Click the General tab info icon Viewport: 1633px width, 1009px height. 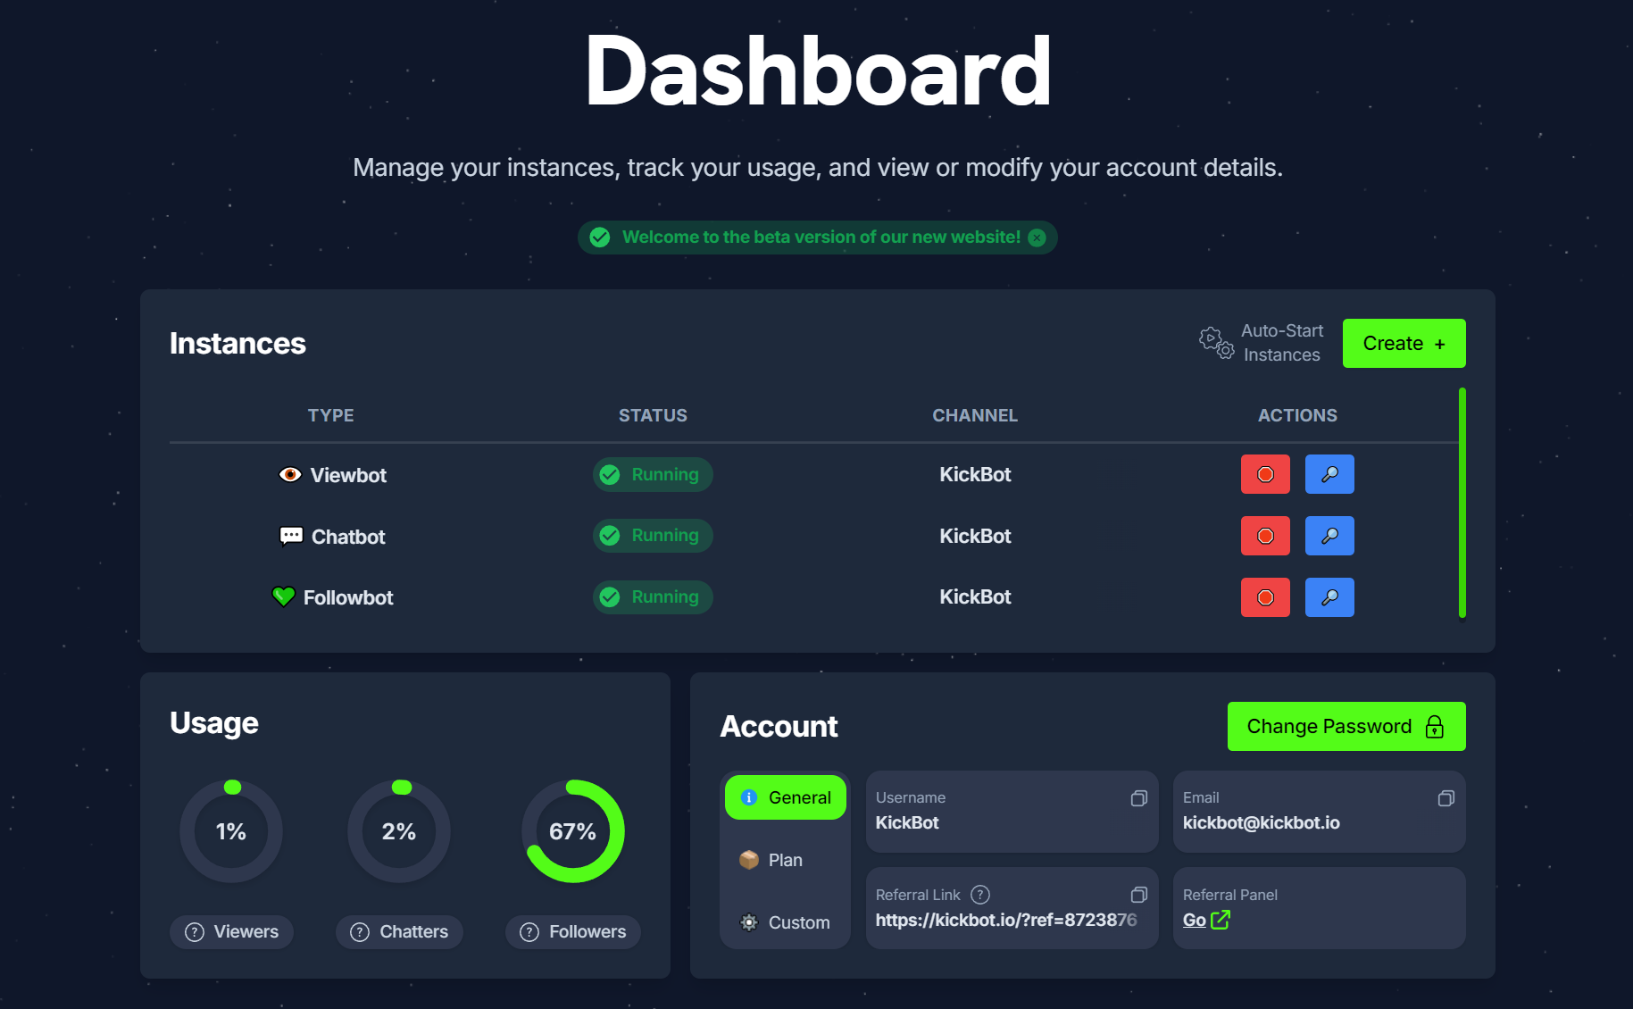[749, 797]
